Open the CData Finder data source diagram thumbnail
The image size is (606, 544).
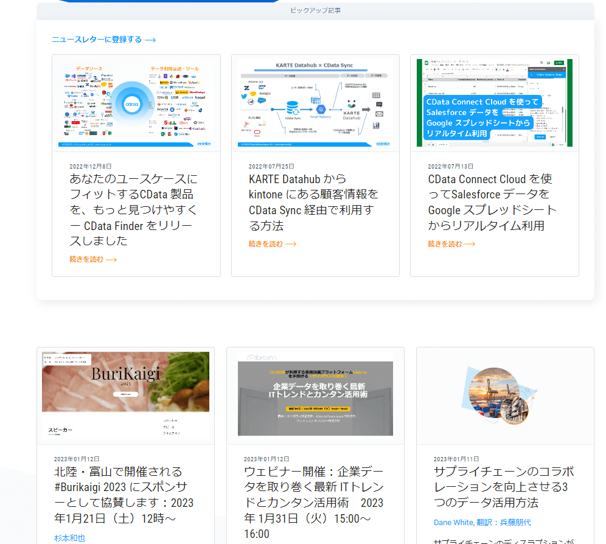136,103
